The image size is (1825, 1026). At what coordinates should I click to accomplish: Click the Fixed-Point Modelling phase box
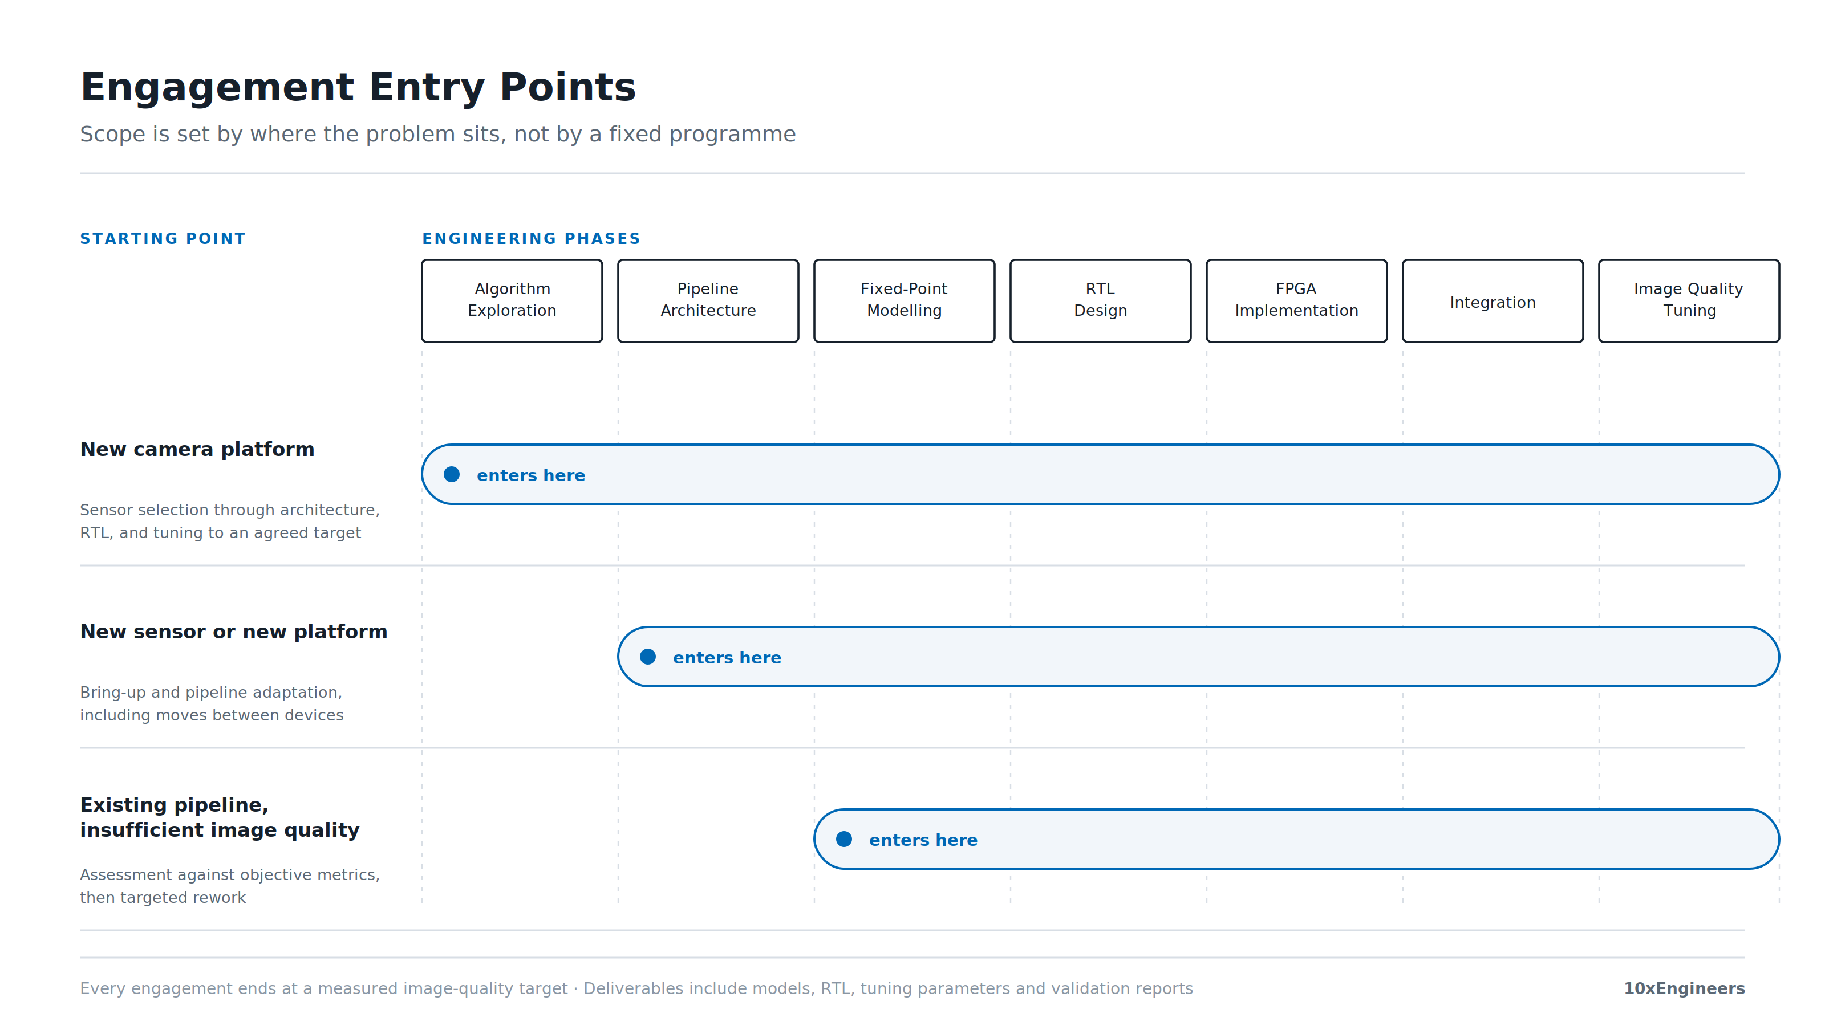tap(904, 301)
